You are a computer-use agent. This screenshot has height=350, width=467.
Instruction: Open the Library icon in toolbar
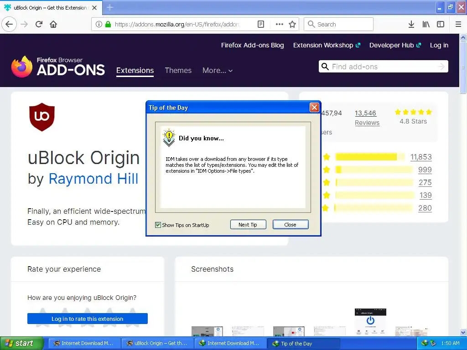426,24
